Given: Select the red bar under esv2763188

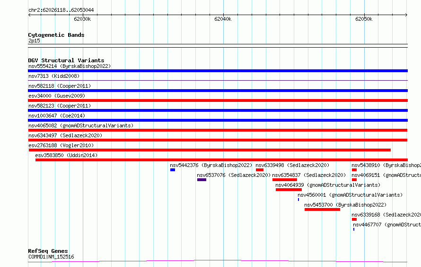Looking at the screenshot, I should click(x=210, y=150).
